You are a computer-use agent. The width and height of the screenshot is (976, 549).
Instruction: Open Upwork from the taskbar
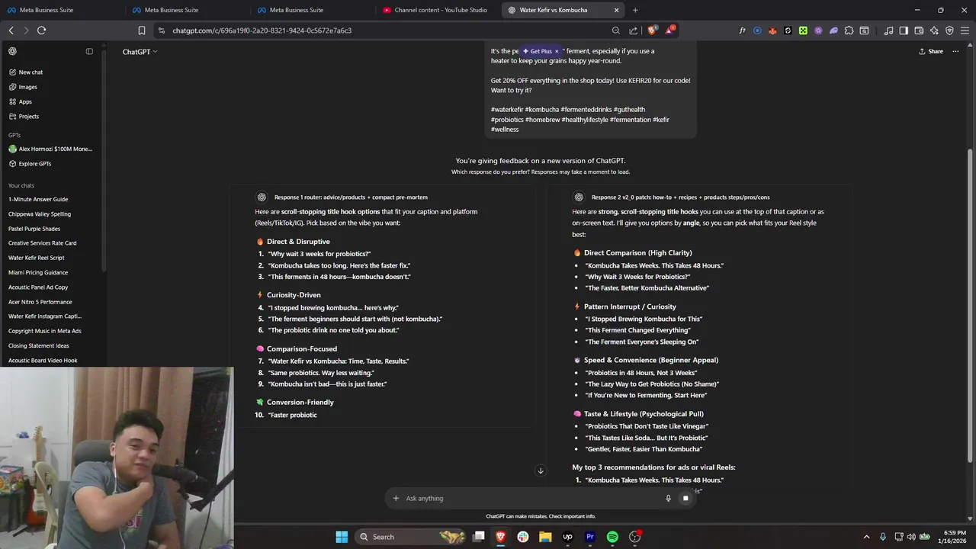(567, 537)
